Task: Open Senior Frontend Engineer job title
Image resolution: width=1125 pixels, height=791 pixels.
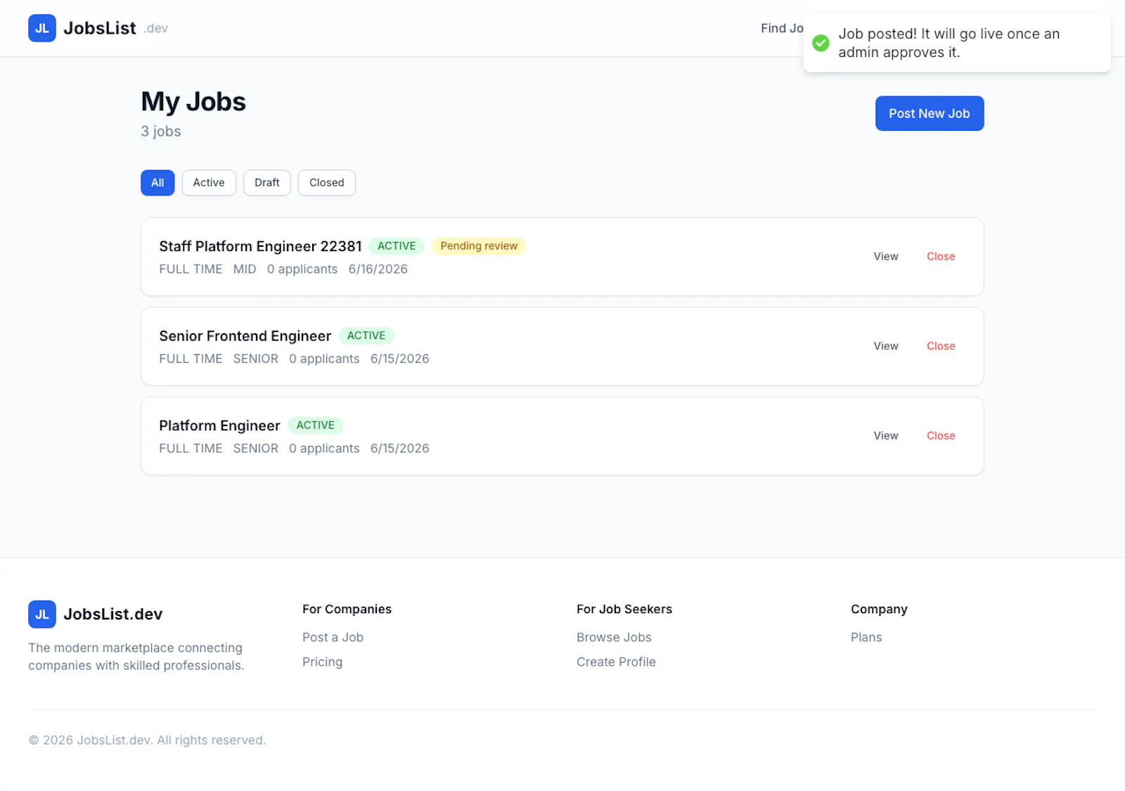Action: tap(245, 336)
